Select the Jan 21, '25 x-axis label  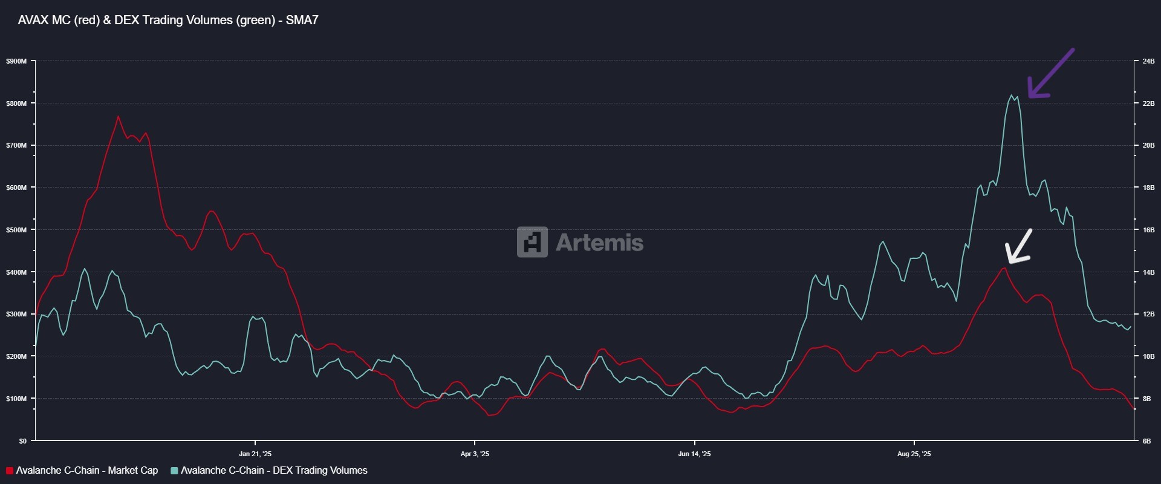[x=255, y=454]
